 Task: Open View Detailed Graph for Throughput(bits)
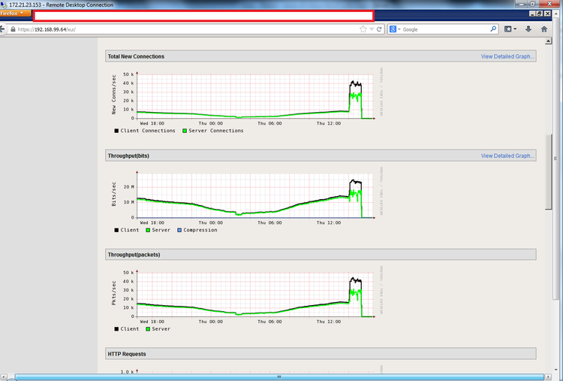(x=507, y=156)
